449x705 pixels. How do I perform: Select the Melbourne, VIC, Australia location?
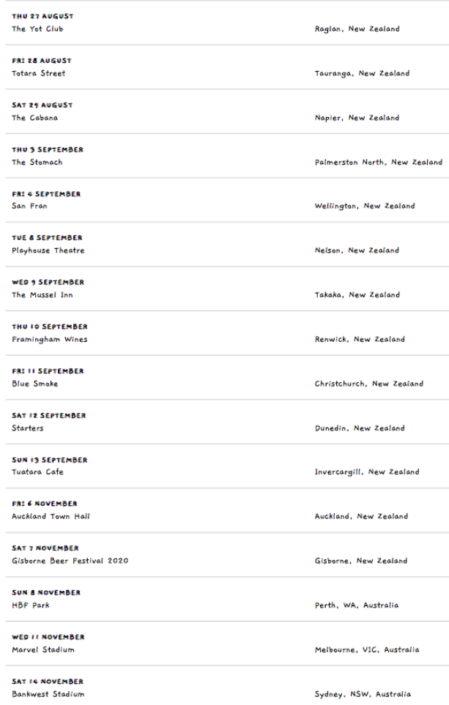367,649
